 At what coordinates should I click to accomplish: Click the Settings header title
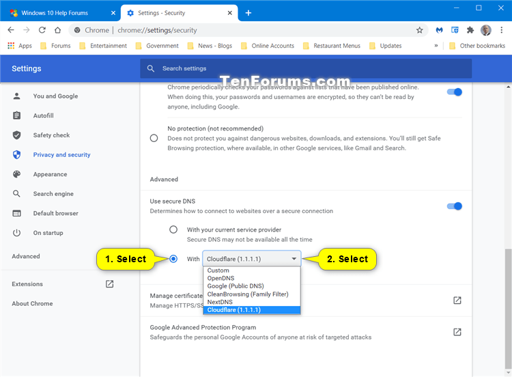tap(27, 68)
